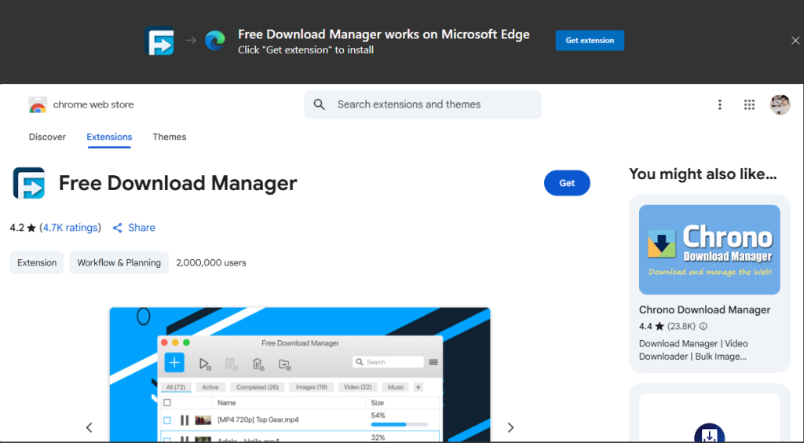Screen dimensions: 804x443
Task: Click the plus add-tab button in screenshot
Action: point(418,387)
